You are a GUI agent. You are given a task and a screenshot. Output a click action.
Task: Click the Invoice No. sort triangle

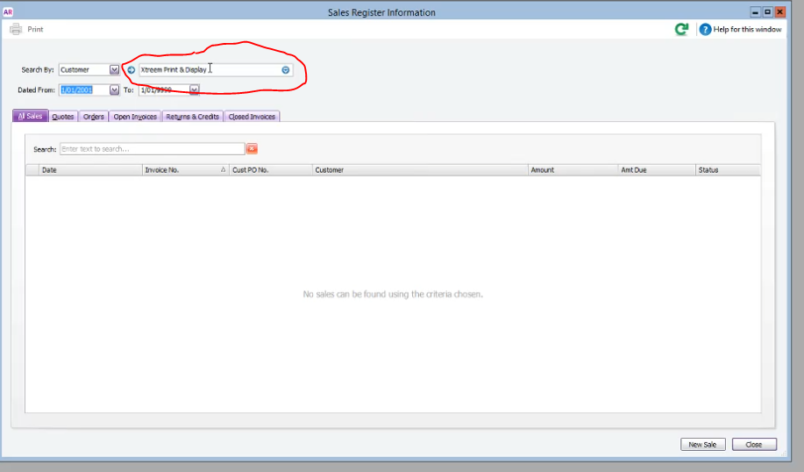(x=223, y=170)
